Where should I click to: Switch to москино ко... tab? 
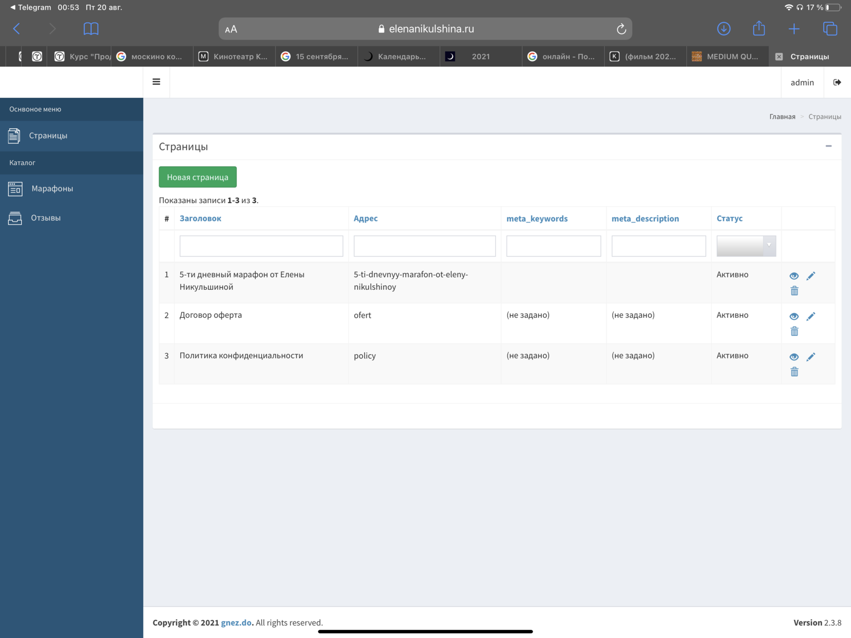coord(152,56)
